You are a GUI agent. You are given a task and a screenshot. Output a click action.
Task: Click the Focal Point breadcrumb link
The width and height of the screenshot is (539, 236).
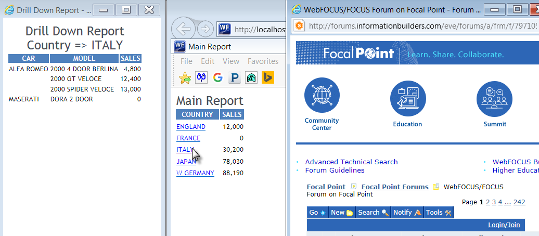point(326,187)
